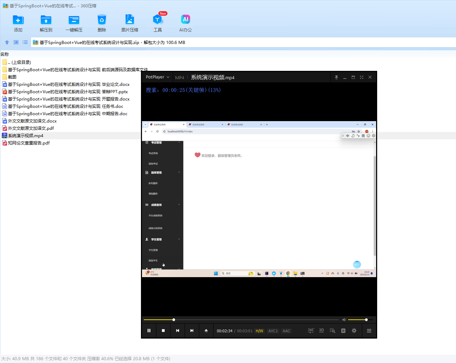Viewport: 456px width, 363px height.
Task: Click the MP4 format label in PotPlayer title
Action: 180,77
